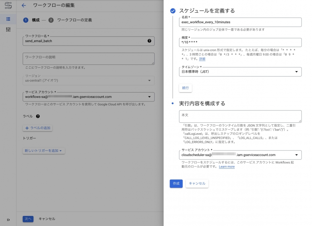Viewport: 312px width, 226px height.
Task: Click the トリガー section label
Action: [x=30, y=138]
